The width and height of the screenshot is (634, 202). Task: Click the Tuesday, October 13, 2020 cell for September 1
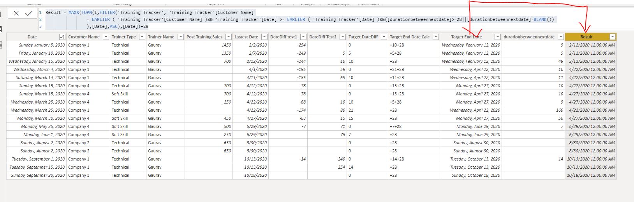(471, 159)
